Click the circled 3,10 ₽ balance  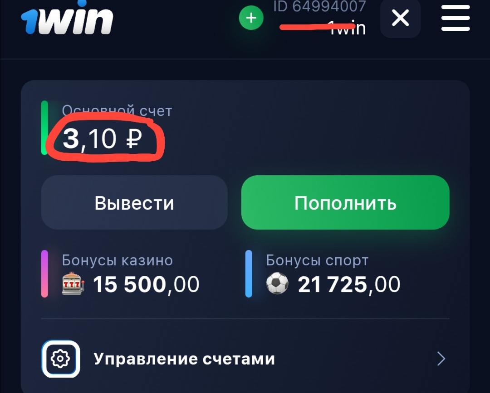point(103,139)
